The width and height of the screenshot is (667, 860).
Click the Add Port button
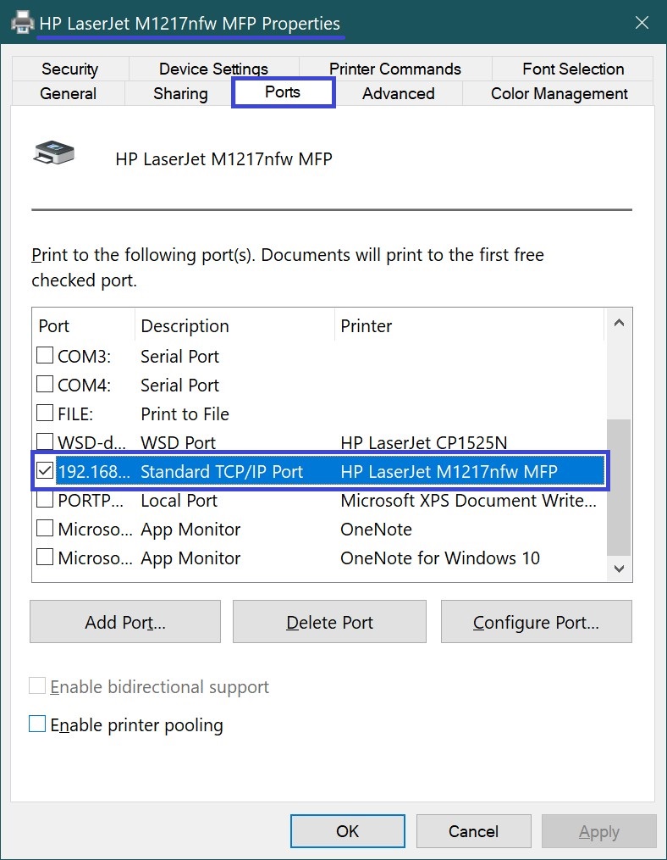pos(125,621)
